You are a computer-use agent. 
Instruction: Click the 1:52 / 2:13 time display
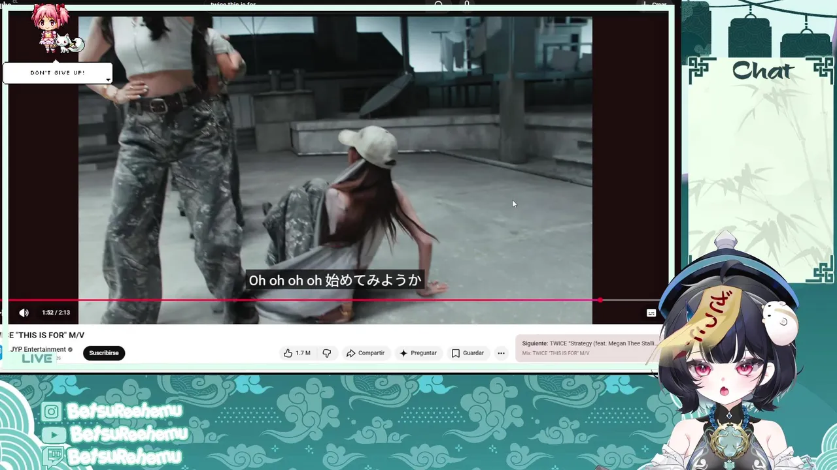pyautogui.click(x=56, y=313)
